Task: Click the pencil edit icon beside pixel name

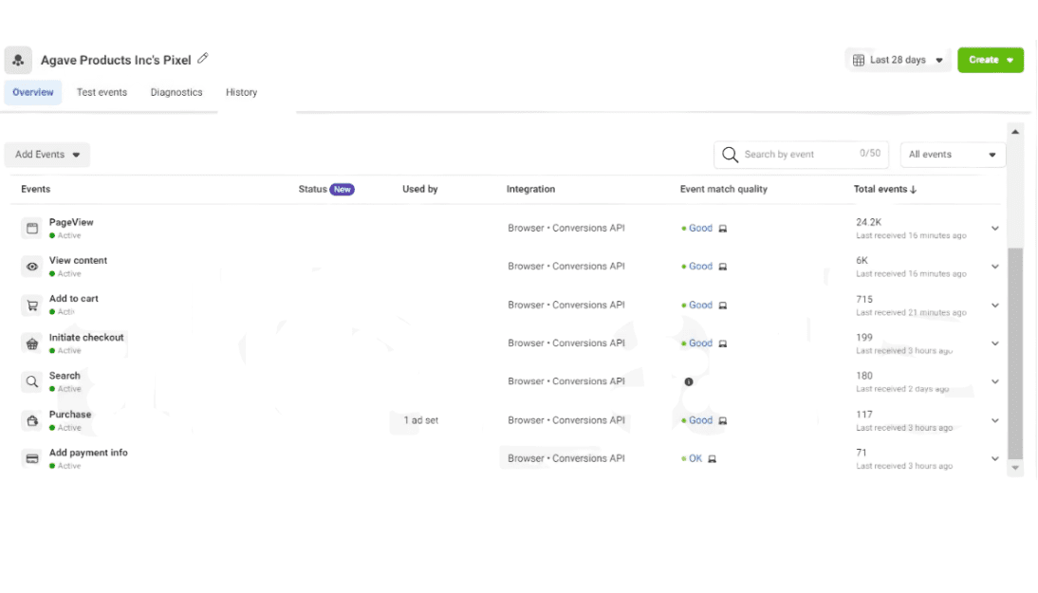Action: point(203,59)
